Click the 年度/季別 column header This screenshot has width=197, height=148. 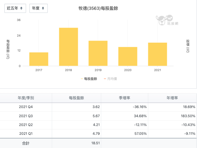[x=26, y=98]
